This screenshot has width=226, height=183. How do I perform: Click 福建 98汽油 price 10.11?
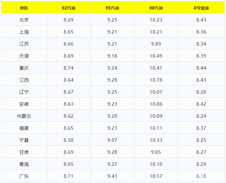(156, 128)
